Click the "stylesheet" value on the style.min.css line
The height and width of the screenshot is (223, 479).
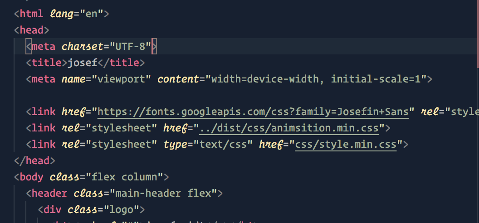[x=121, y=144]
